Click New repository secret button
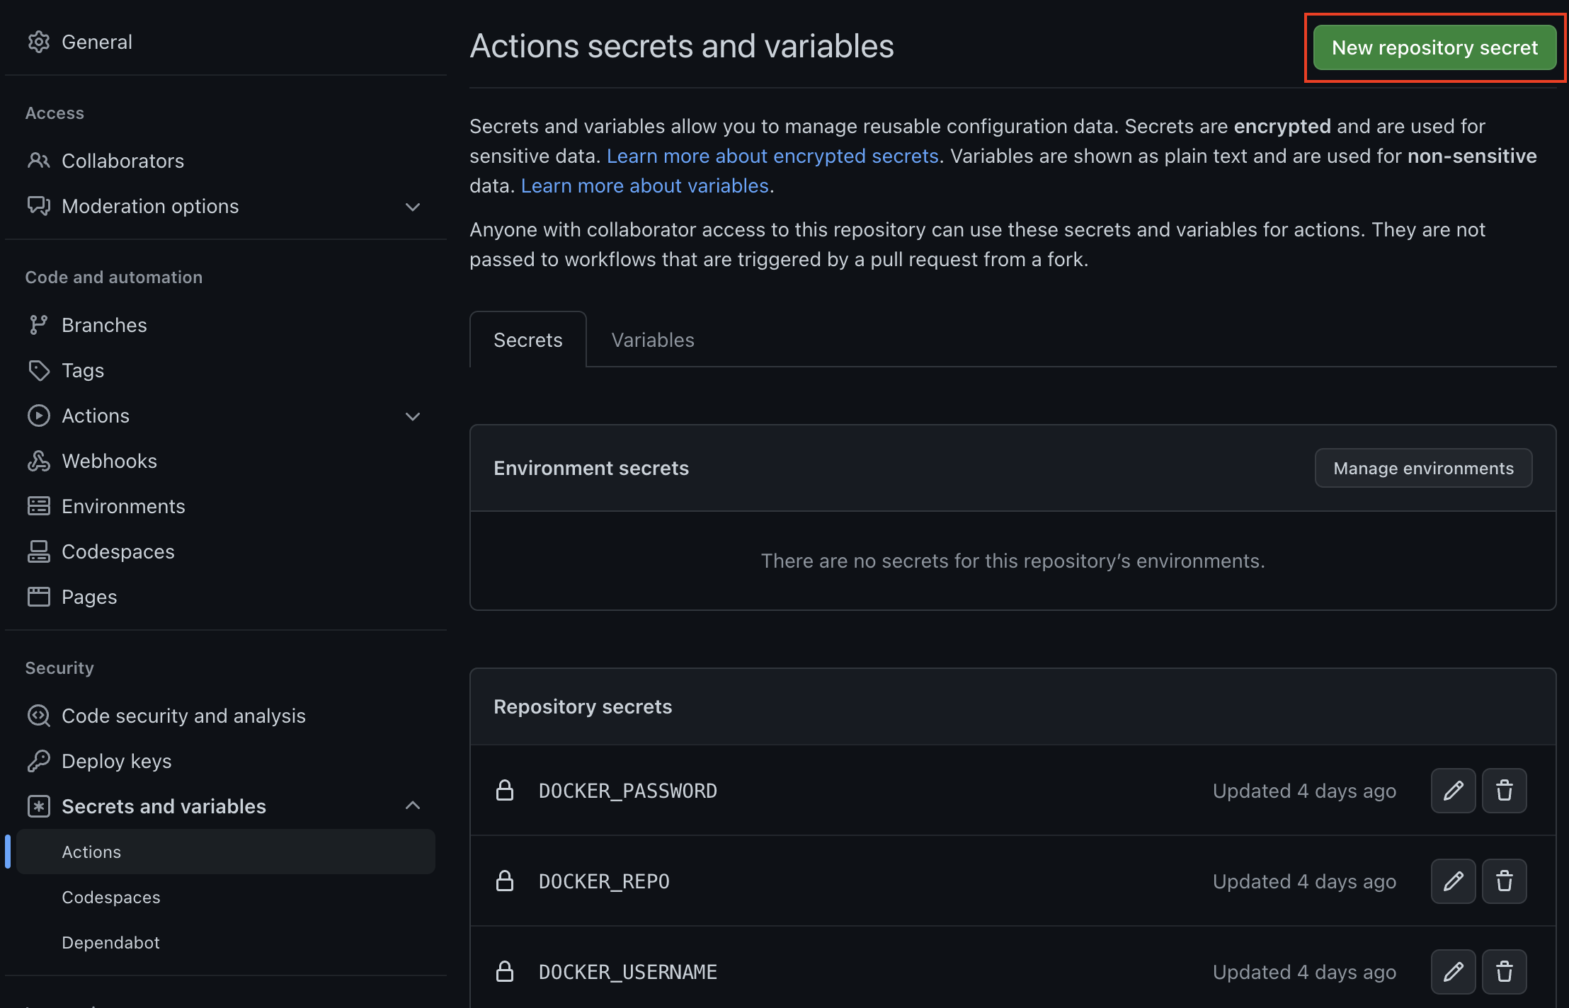Image resolution: width=1569 pixels, height=1008 pixels. pyautogui.click(x=1434, y=48)
